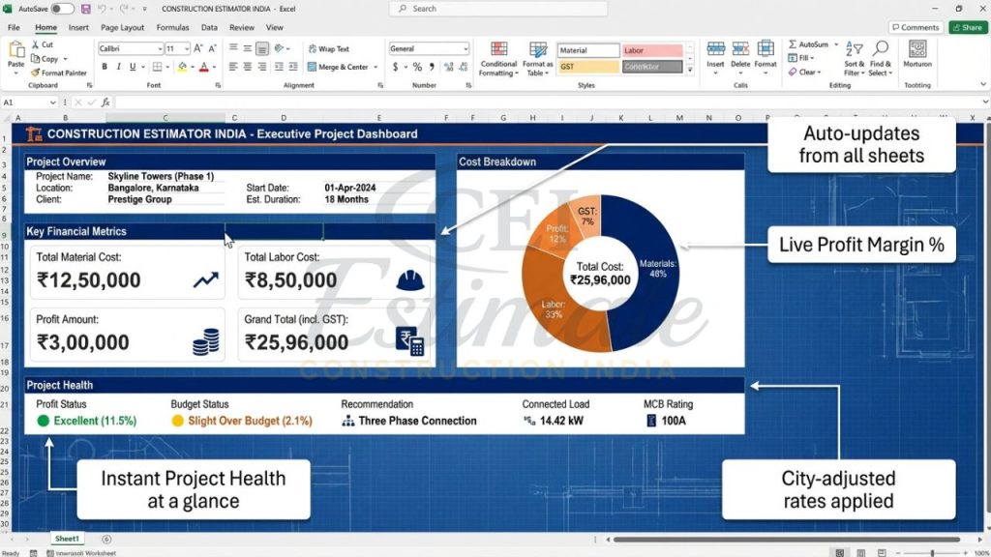Open the AutoSum tool
Image resolution: width=991 pixels, height=557 pixels.
coord(812,44)
